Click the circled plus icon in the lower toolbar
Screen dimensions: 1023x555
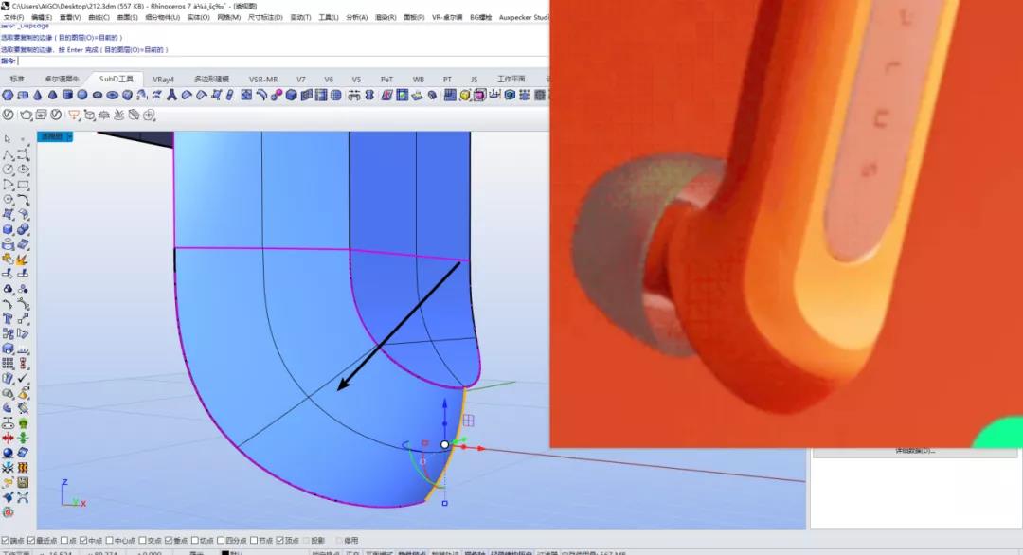tap(149, 115)
